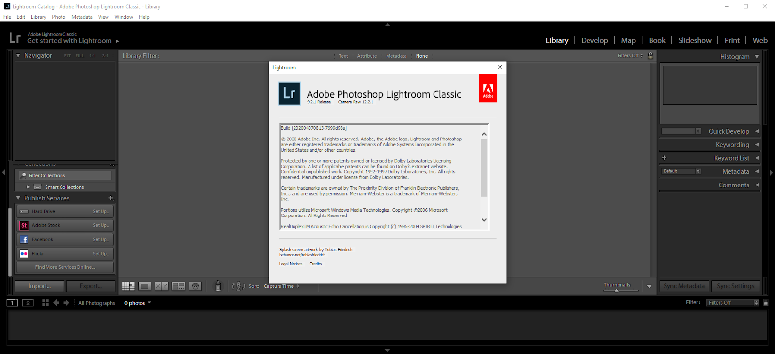Open Compare view (X|Y) icon
The height and width of the screenshot is (354, 775).
tap(161, 286)
